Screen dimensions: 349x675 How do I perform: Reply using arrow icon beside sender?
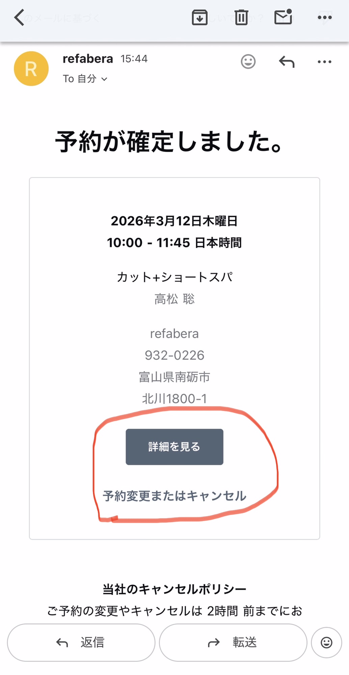coord(287,62)
